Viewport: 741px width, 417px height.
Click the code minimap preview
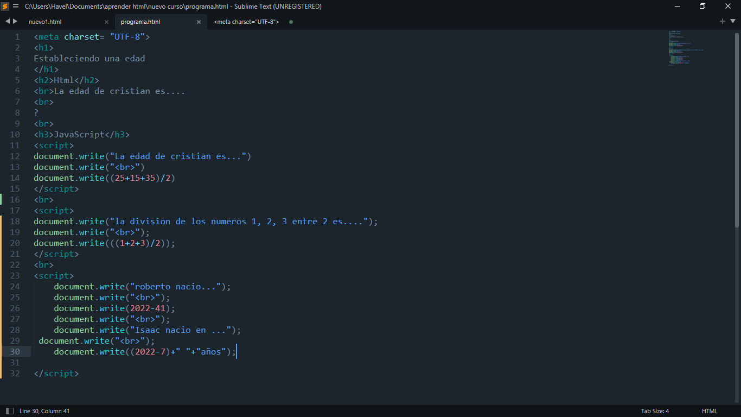click(687, 49)
